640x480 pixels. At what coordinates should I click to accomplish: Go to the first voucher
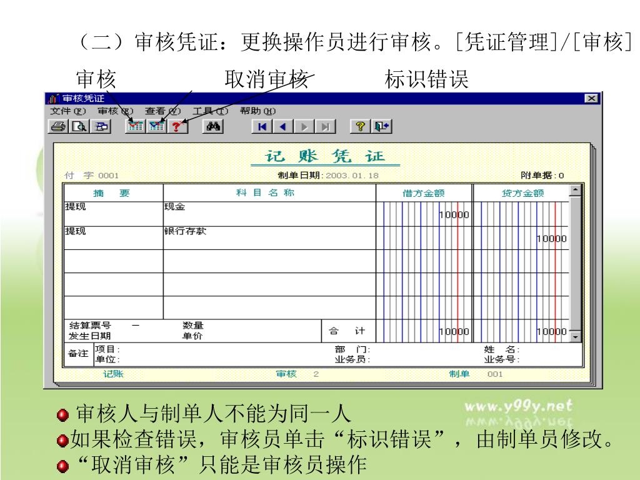pyautogui.click(x=262, y=126)
